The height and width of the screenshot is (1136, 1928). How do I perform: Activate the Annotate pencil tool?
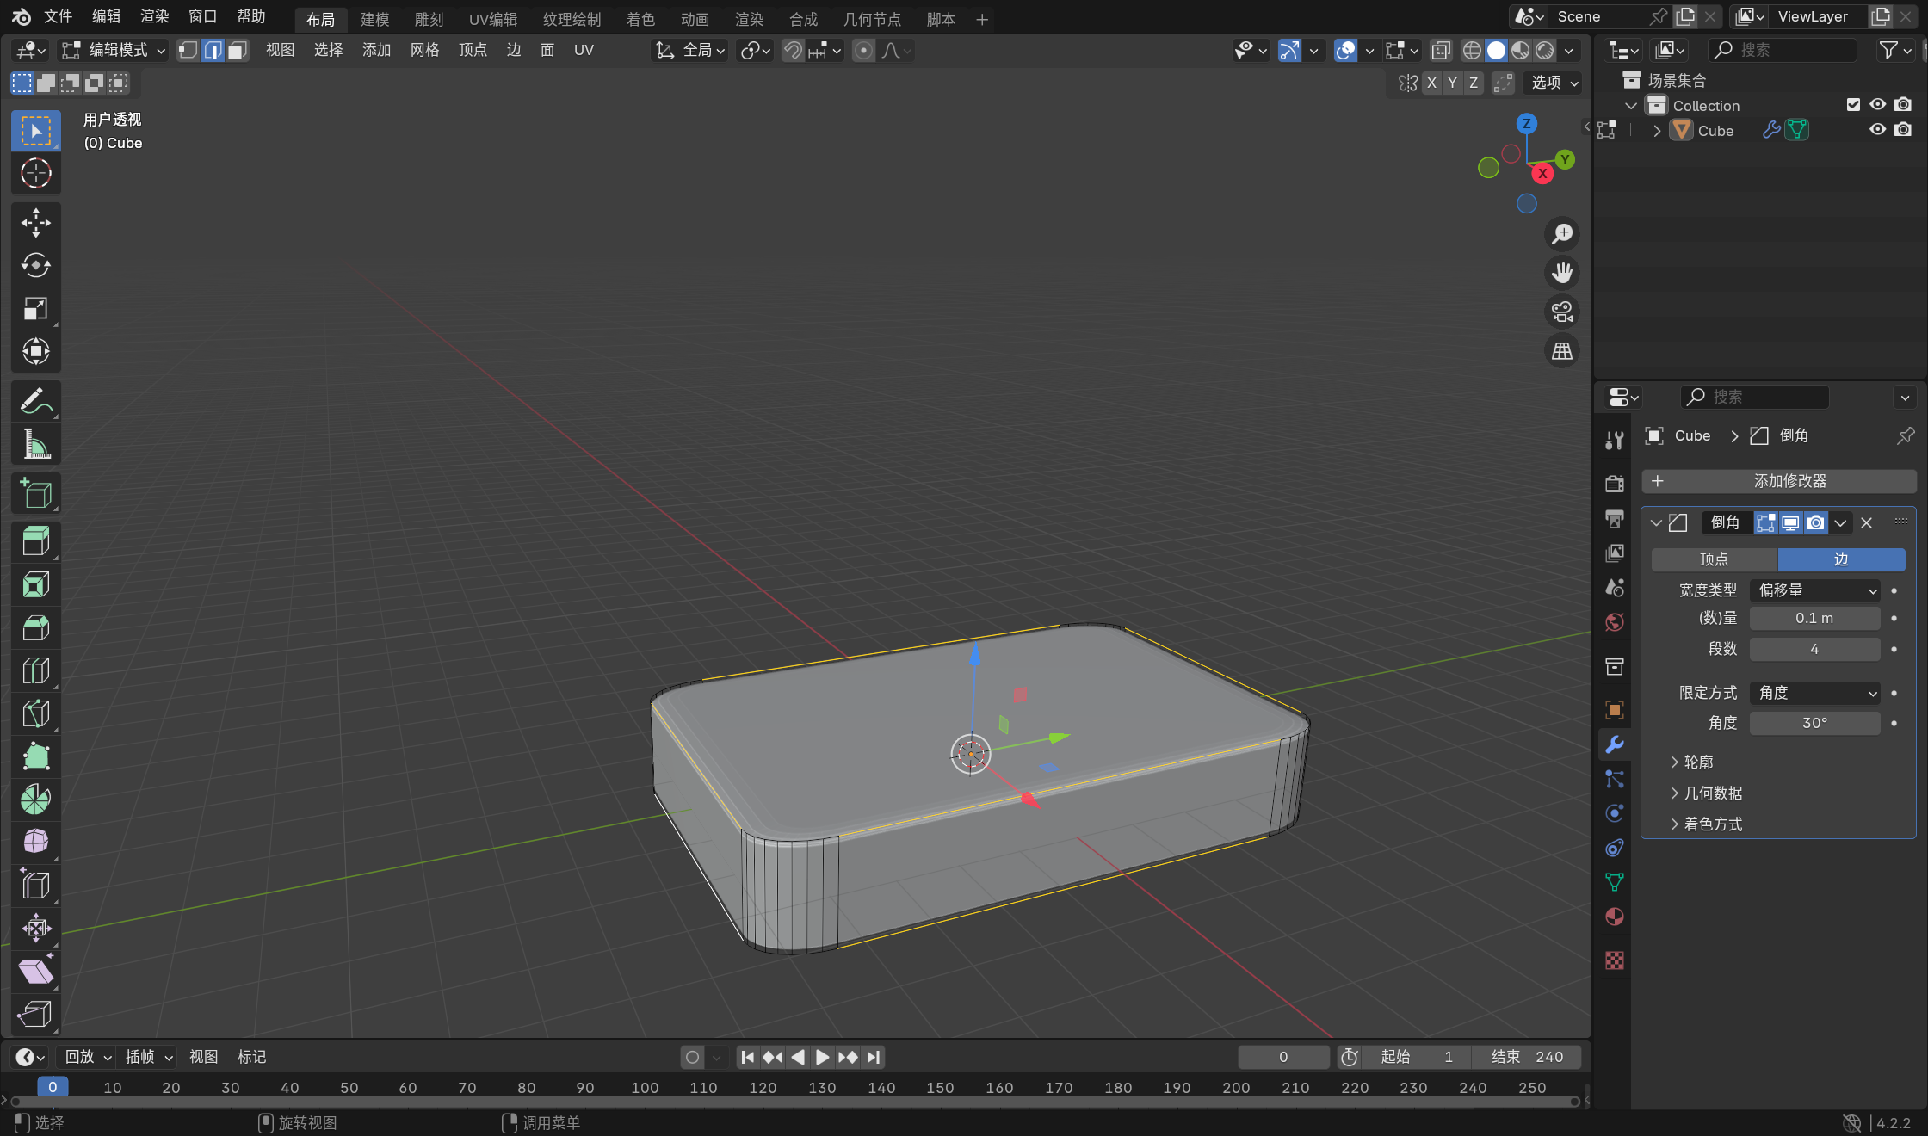[35, 401]
